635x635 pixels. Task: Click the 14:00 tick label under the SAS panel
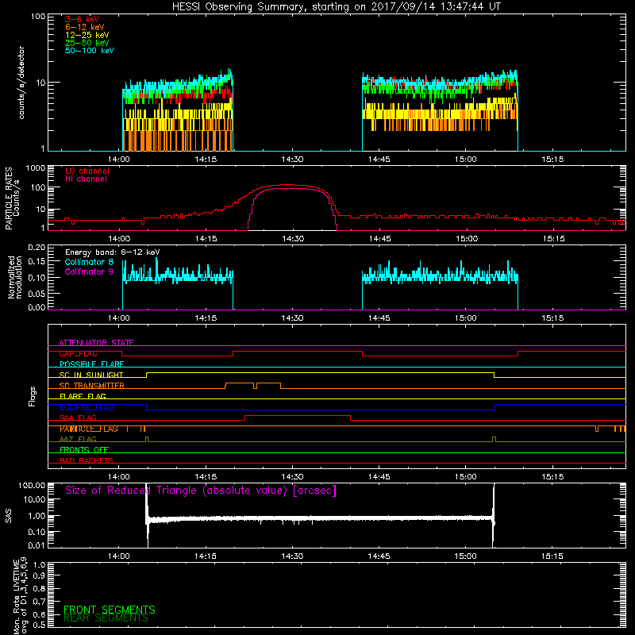[x=118, y=556]
